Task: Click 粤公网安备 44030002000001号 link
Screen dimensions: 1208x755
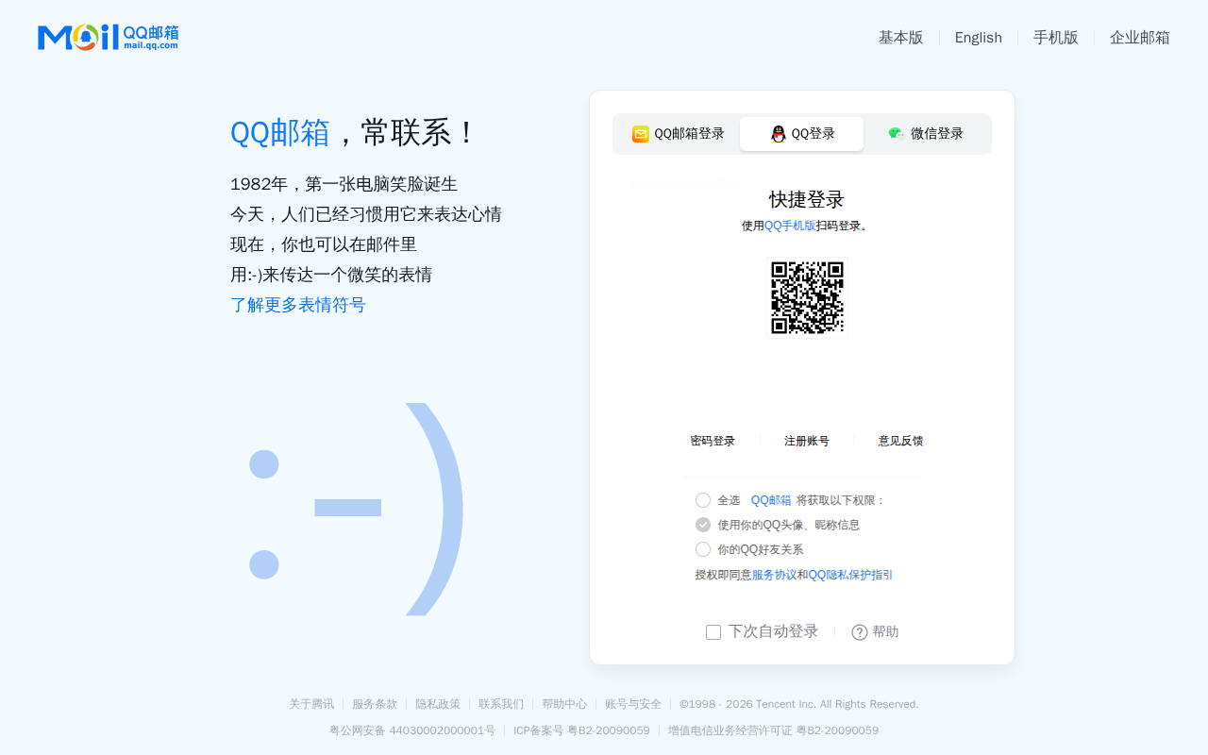Action: pos(412,730)
